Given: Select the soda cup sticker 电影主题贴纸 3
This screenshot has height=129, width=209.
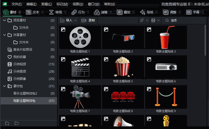Looking at the screenshot, I should tap(166, 37).
